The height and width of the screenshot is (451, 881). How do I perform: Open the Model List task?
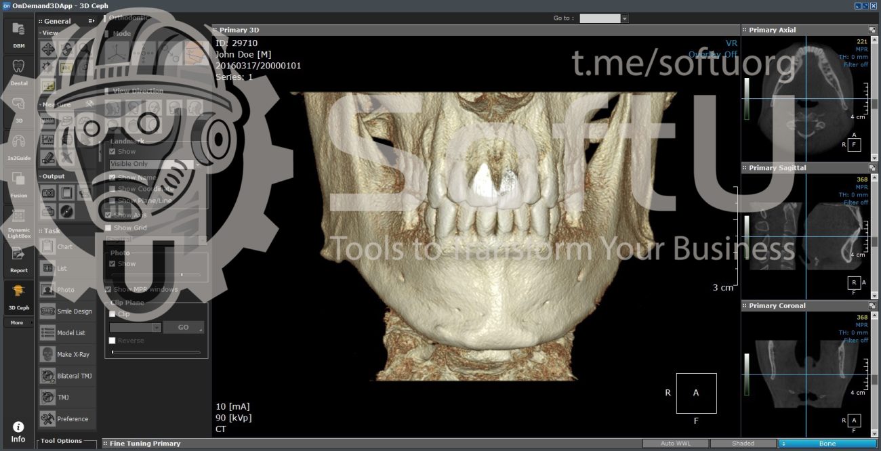click(66, 332)
